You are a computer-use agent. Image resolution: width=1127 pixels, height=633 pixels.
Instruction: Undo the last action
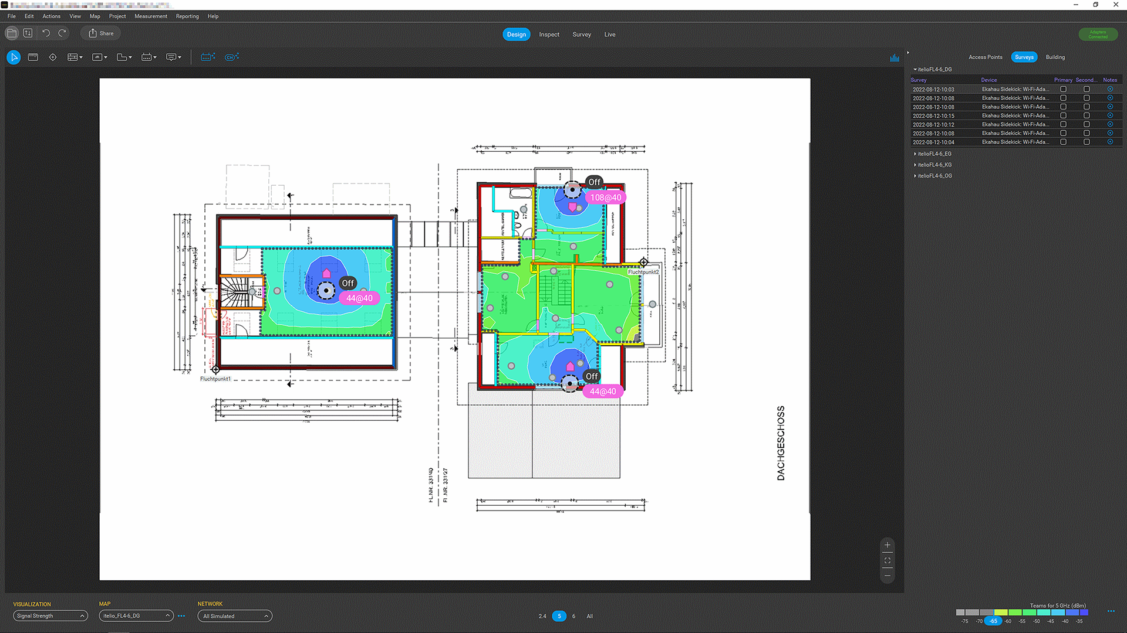[46, 33]
